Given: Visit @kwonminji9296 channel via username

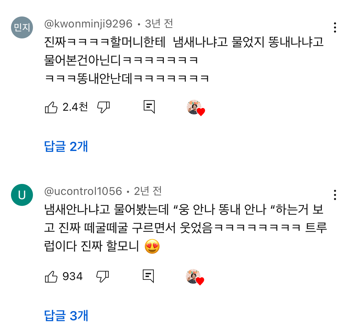Looking at the screenshot, I should click(x=88, y=24).
